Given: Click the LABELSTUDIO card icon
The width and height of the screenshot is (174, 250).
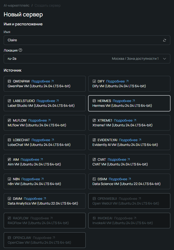Looking at the screenshot, I should [x=10, y=101].
